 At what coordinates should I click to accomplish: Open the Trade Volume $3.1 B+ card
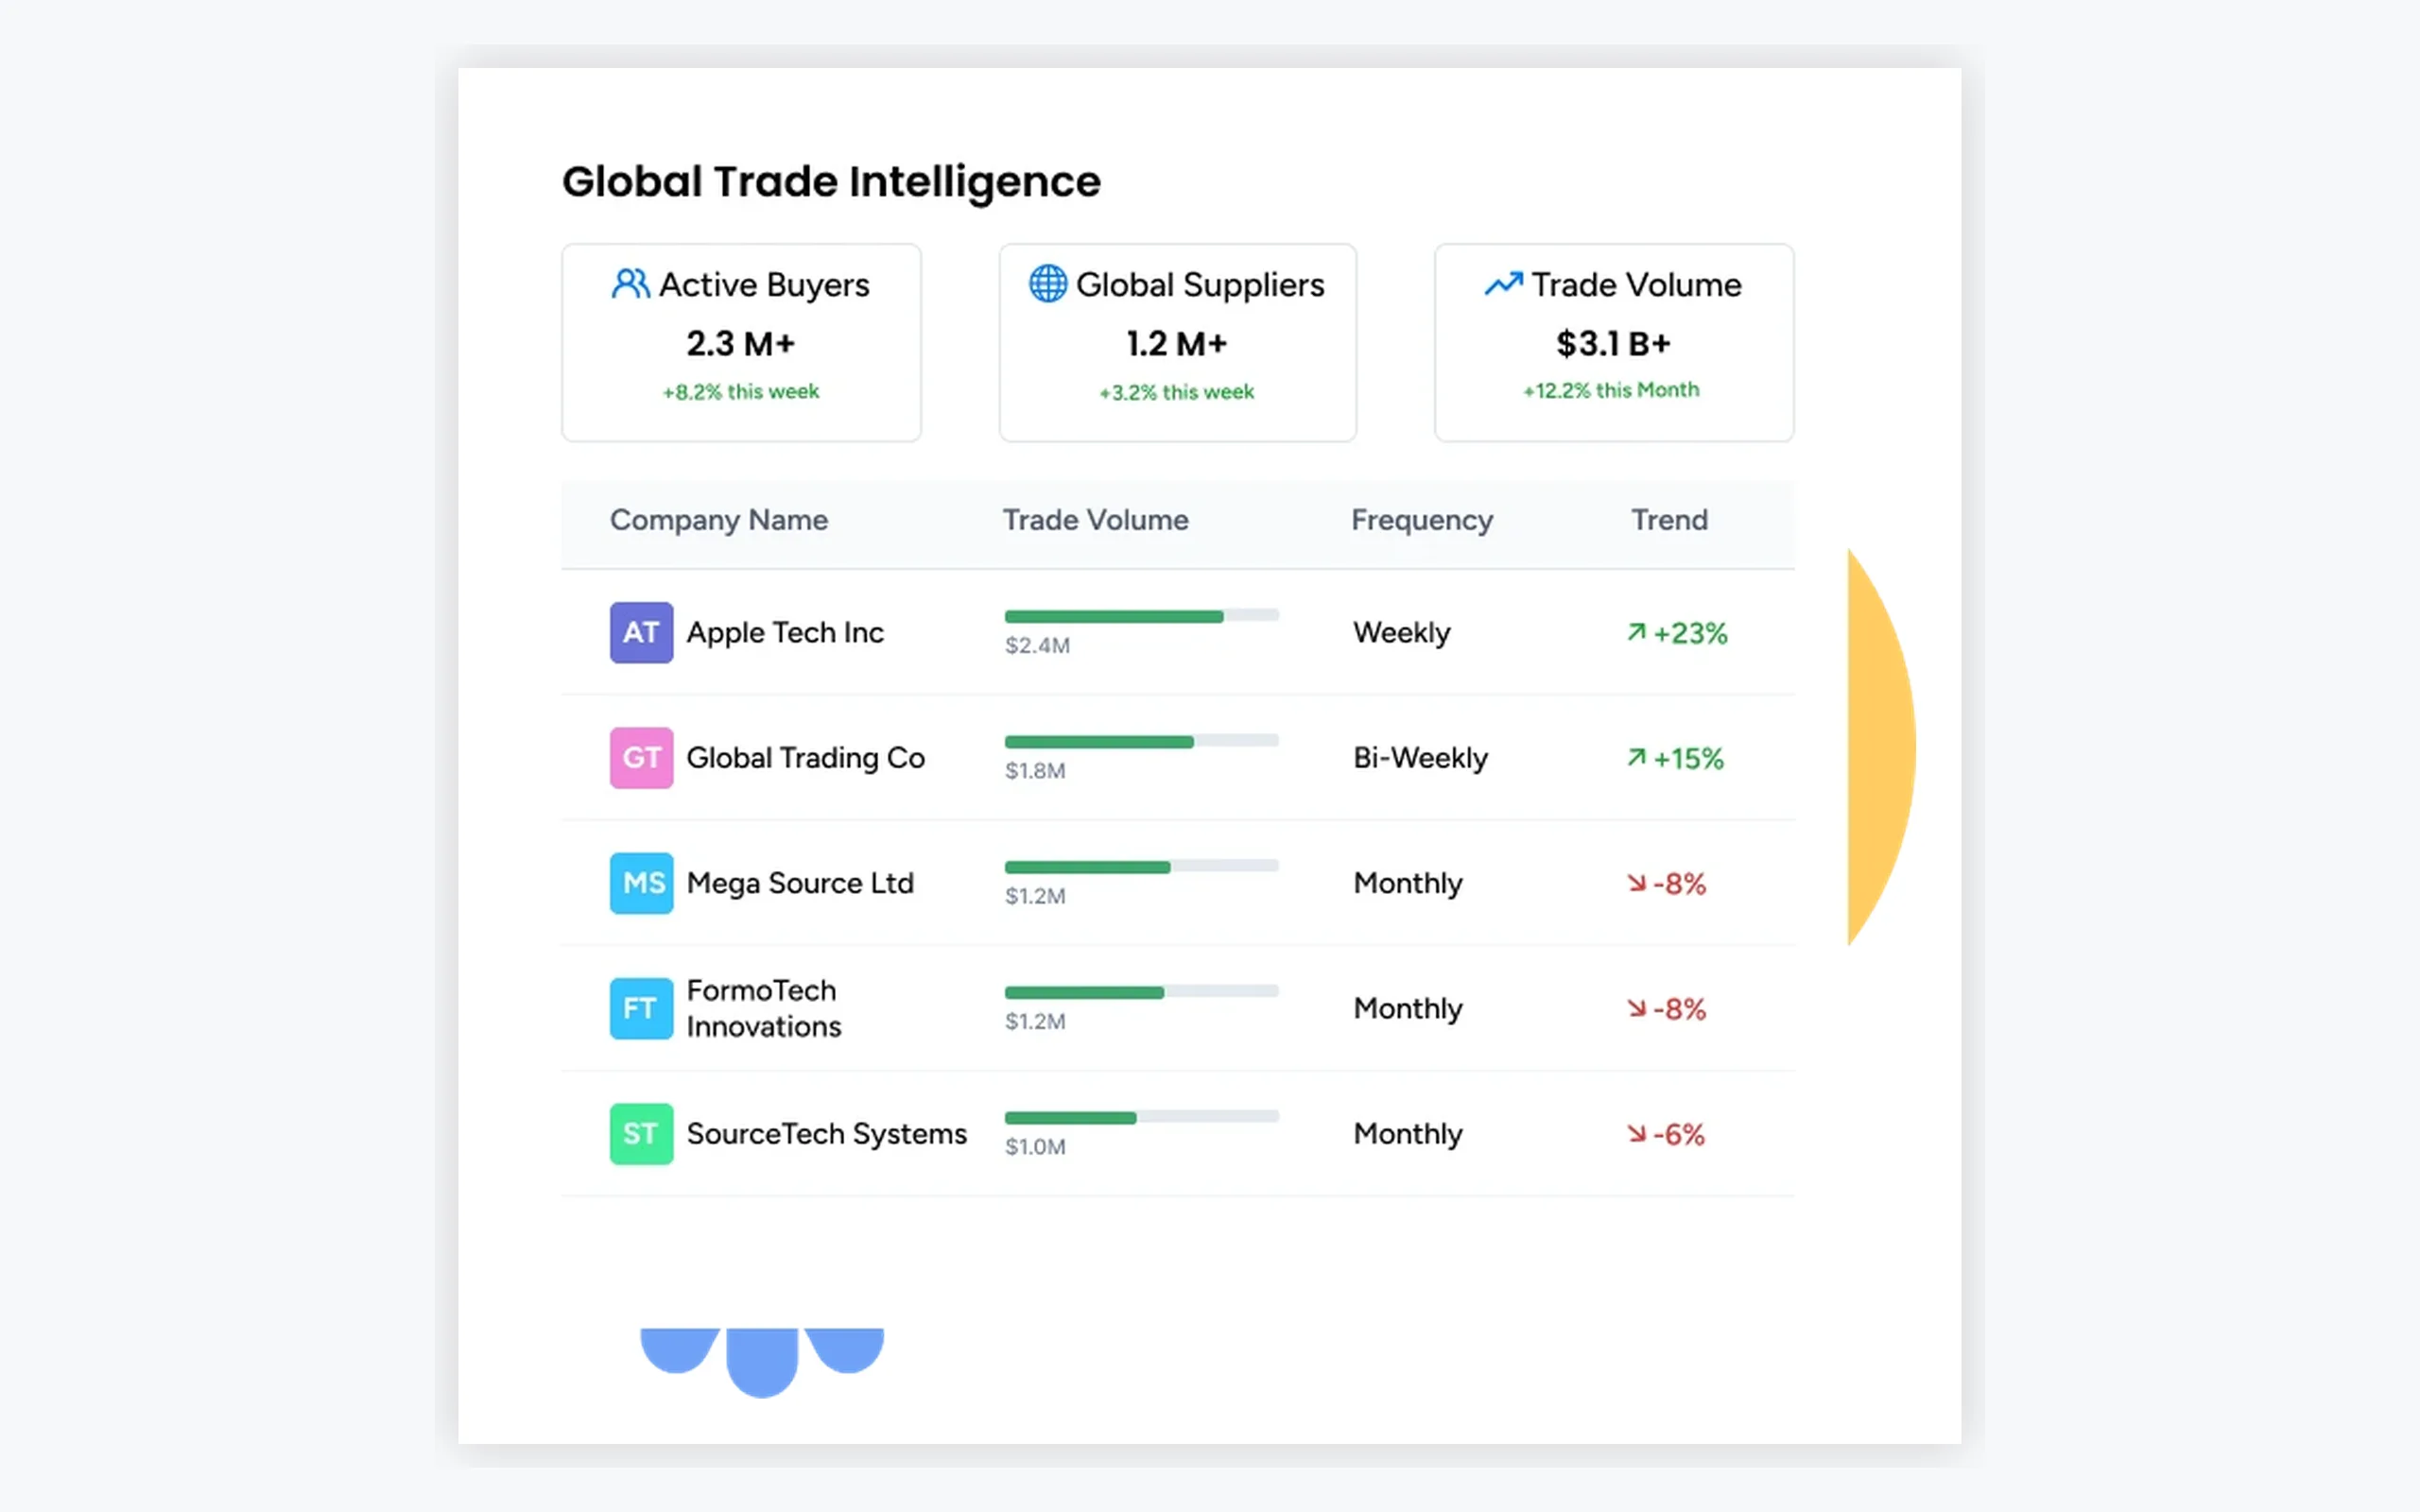tap(1614, 342)
